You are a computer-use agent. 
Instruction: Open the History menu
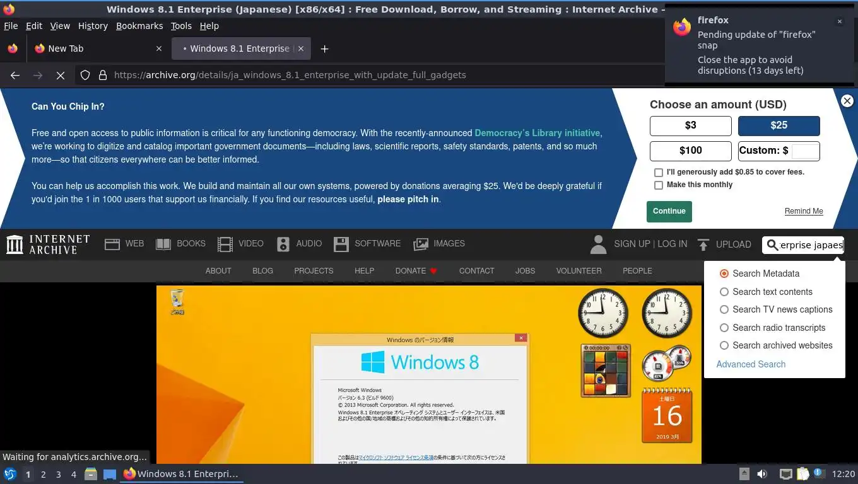click(93, 26)
